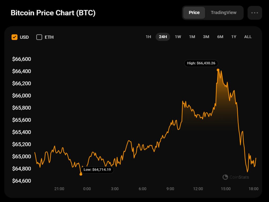Enable the ETH comparison checkbox
The height and width of the screenshot is (202, 269).
pyautogui.click(x=39, y=37)
